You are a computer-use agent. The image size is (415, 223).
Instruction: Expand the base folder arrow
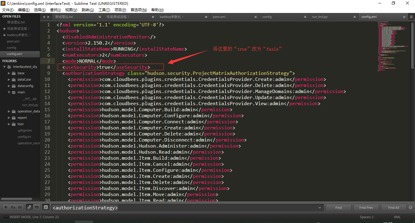9,73
